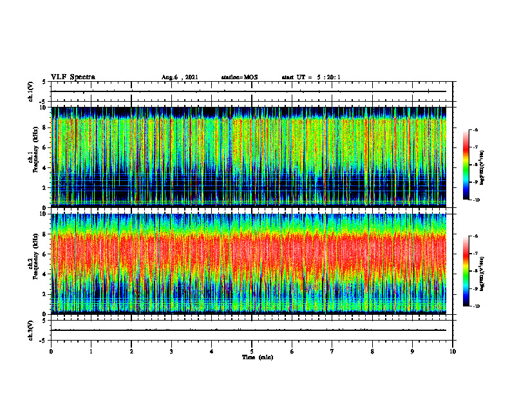The height and width of the screenshot is (394, 510).
Task: Click the "4" tick on ch.1 frequency axis
Action: [x=45, y=168]
